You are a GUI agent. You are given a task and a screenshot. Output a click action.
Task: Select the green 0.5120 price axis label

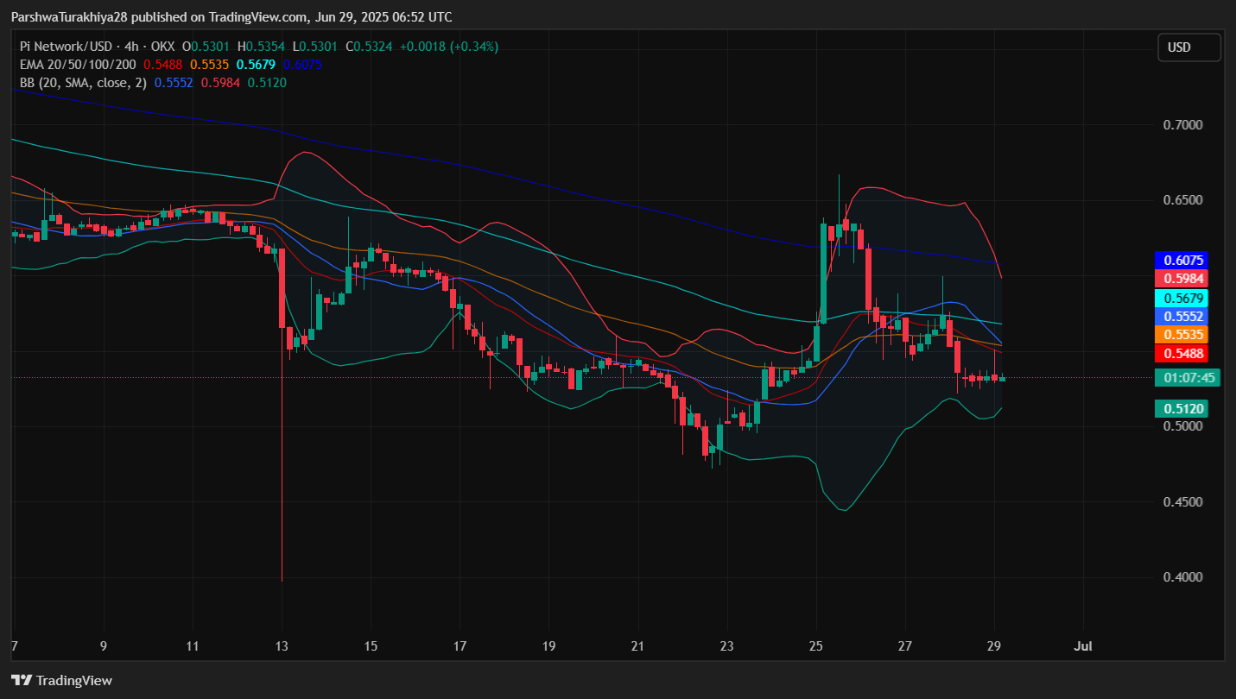click(x=1180, y=408)
